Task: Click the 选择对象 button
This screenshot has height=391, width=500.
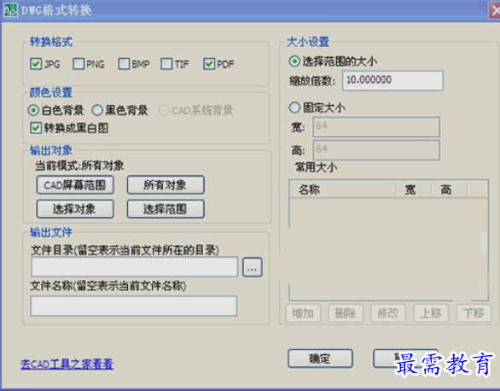Action: point(75,209)
